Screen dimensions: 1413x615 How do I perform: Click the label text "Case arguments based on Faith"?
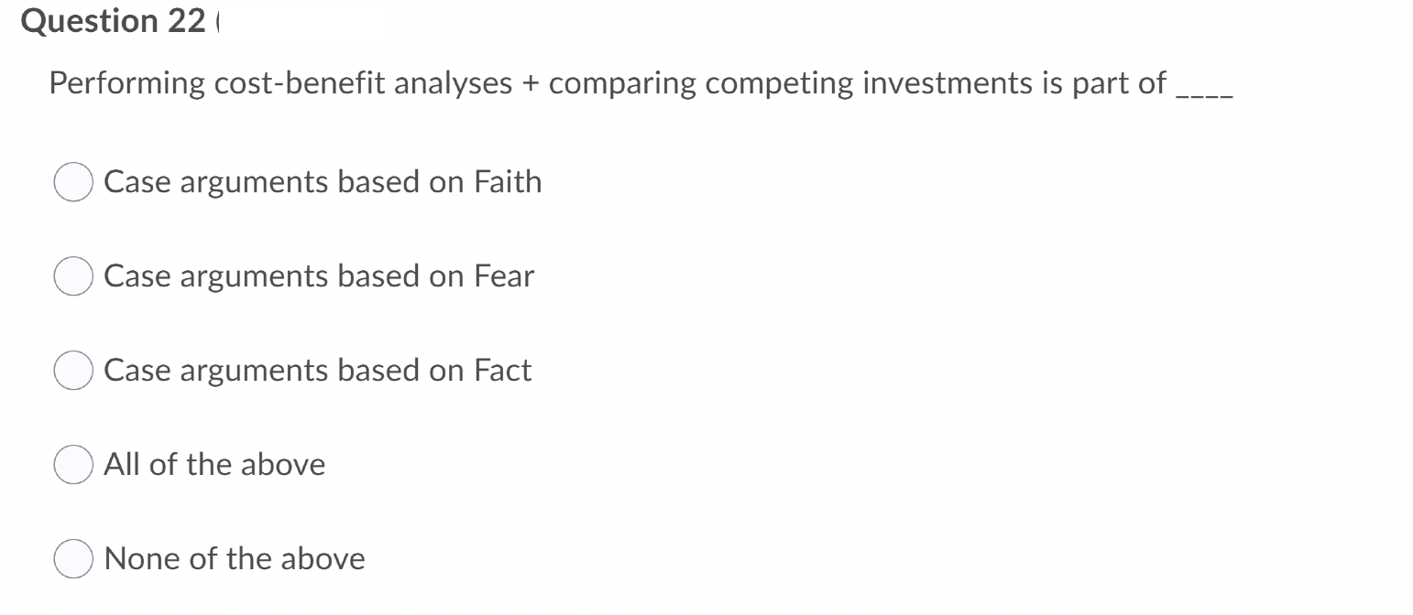[x=323, y=182]
